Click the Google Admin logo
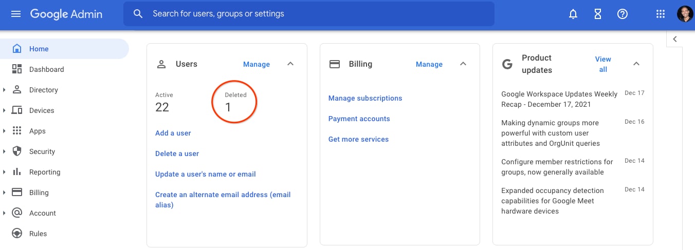The image size is (695, 250). (x=66, y=14)
